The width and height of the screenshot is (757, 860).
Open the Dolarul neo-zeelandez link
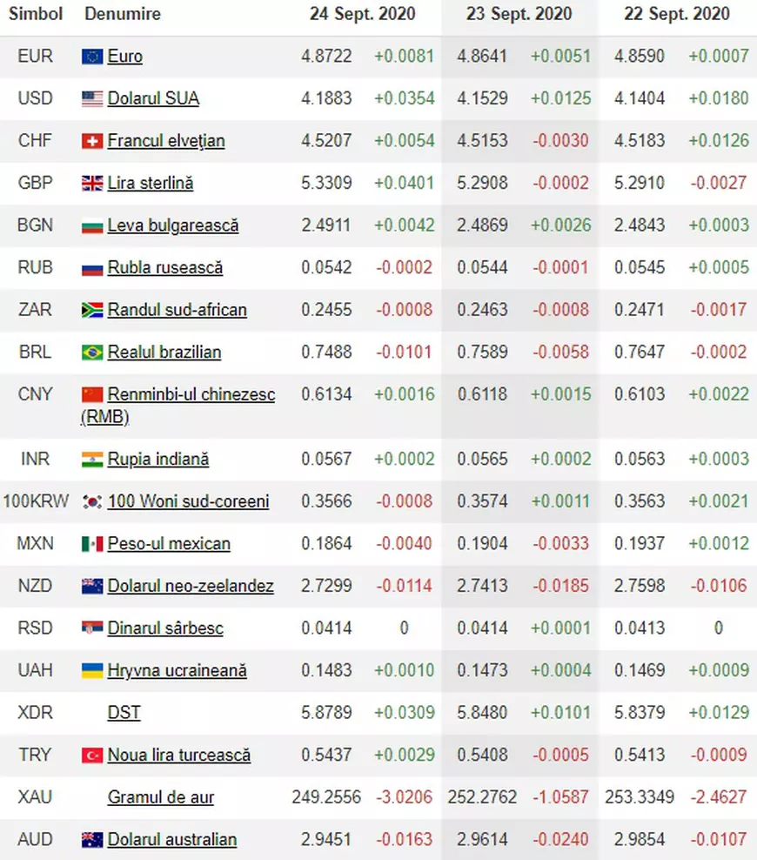point(191,586)
